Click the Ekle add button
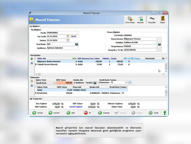Image resolution: width=191 pixels, height=144 pixels. pos(71,113)
